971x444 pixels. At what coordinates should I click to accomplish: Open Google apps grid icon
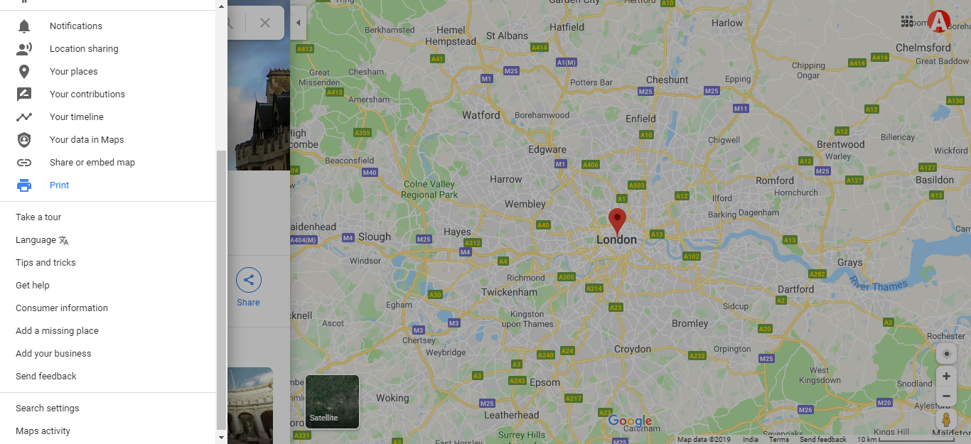[x=907, y=21]
